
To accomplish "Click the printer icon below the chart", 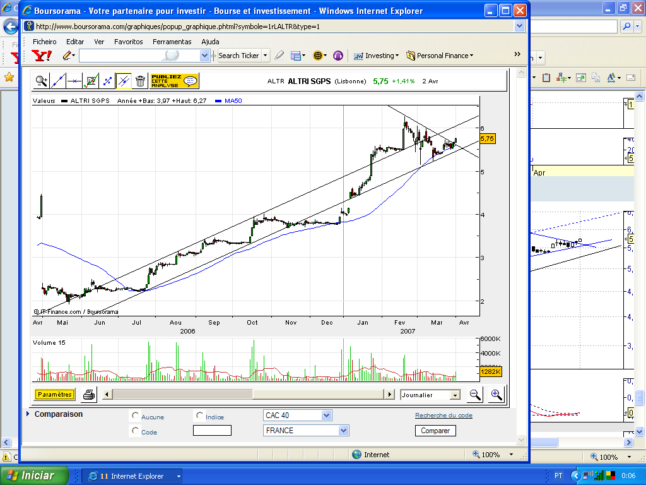I will click(89, 395).
